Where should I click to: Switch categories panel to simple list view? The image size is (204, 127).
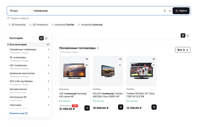point(41,38)
